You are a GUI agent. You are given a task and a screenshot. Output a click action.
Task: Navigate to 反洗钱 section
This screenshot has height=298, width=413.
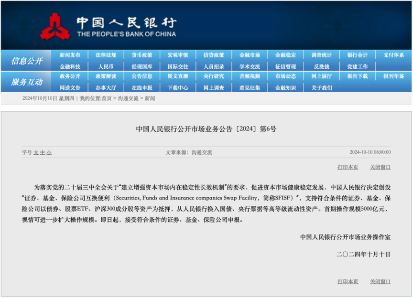(x=321, y=67)
